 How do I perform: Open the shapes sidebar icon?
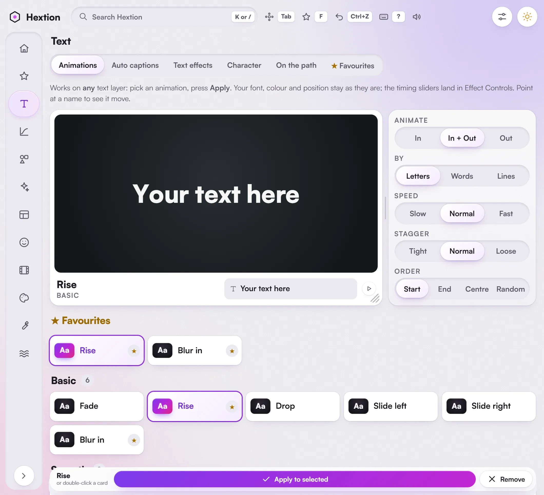coord(24,159)
